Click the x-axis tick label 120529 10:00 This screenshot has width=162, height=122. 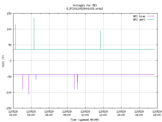tap(85, 113)
